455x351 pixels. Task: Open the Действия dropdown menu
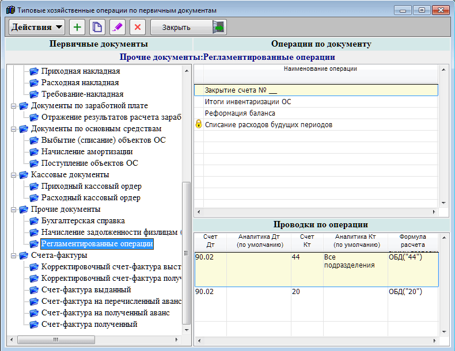(x=36, y=27)
